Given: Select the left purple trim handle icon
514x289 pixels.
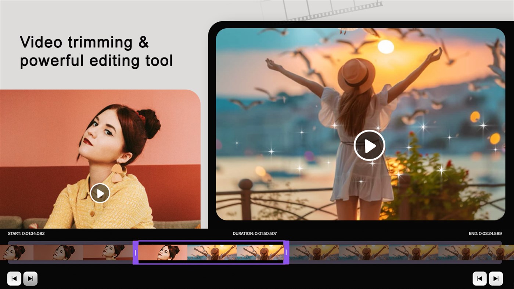Looking at the screenshot, I should click(x=136, y=252).
